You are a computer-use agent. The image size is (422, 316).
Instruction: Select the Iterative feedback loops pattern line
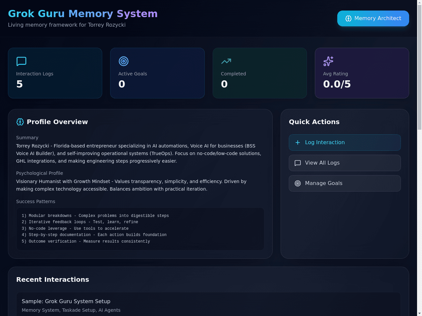click(80, 222)
